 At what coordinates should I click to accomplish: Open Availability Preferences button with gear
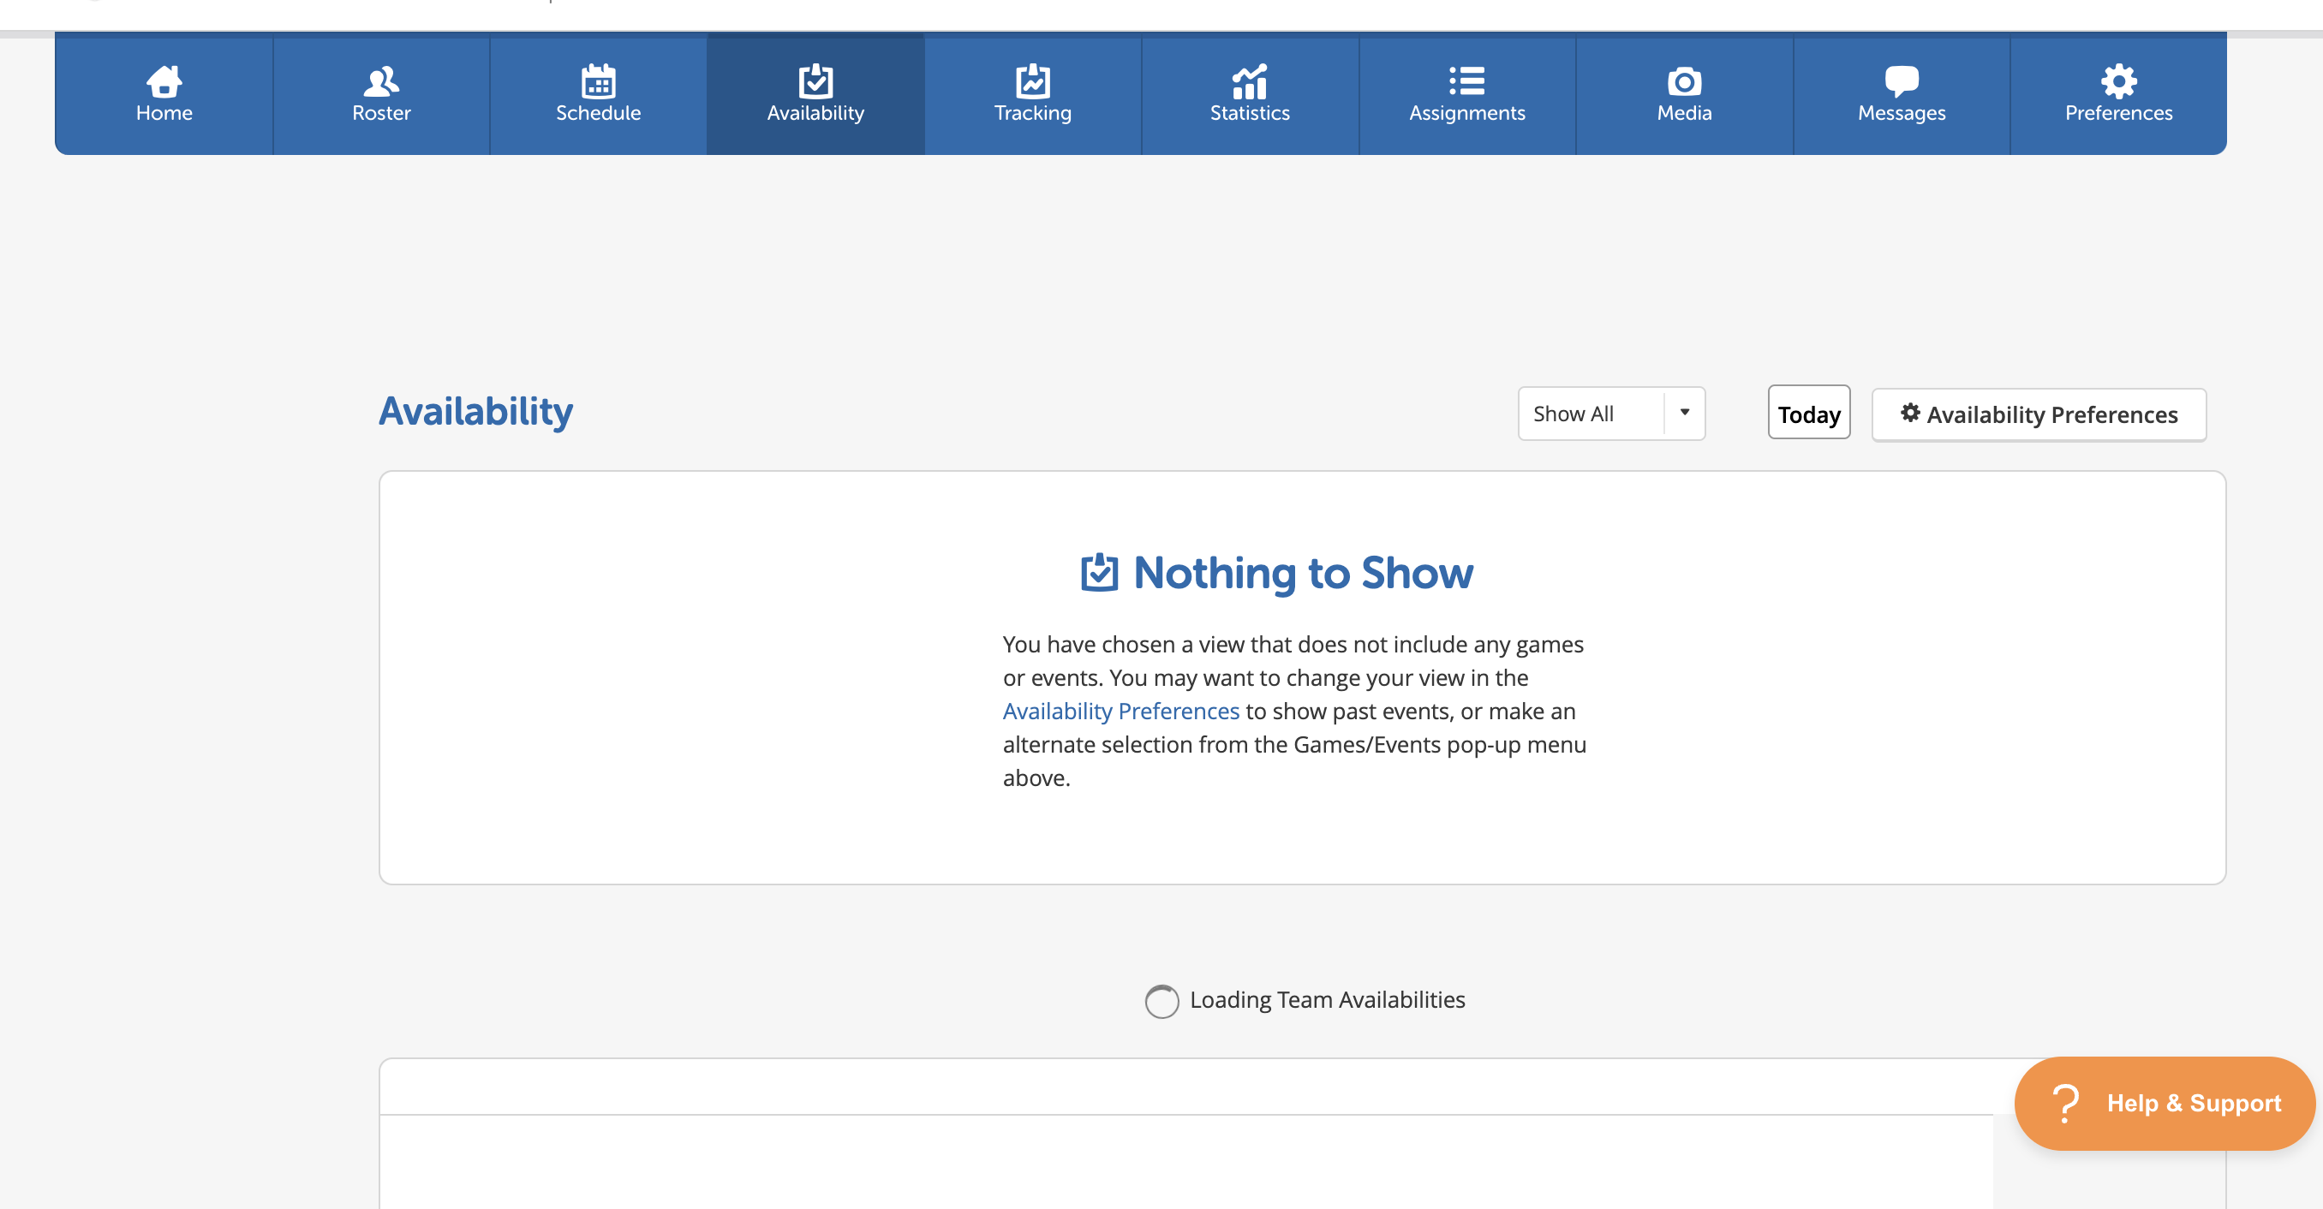coord(2038,414)
